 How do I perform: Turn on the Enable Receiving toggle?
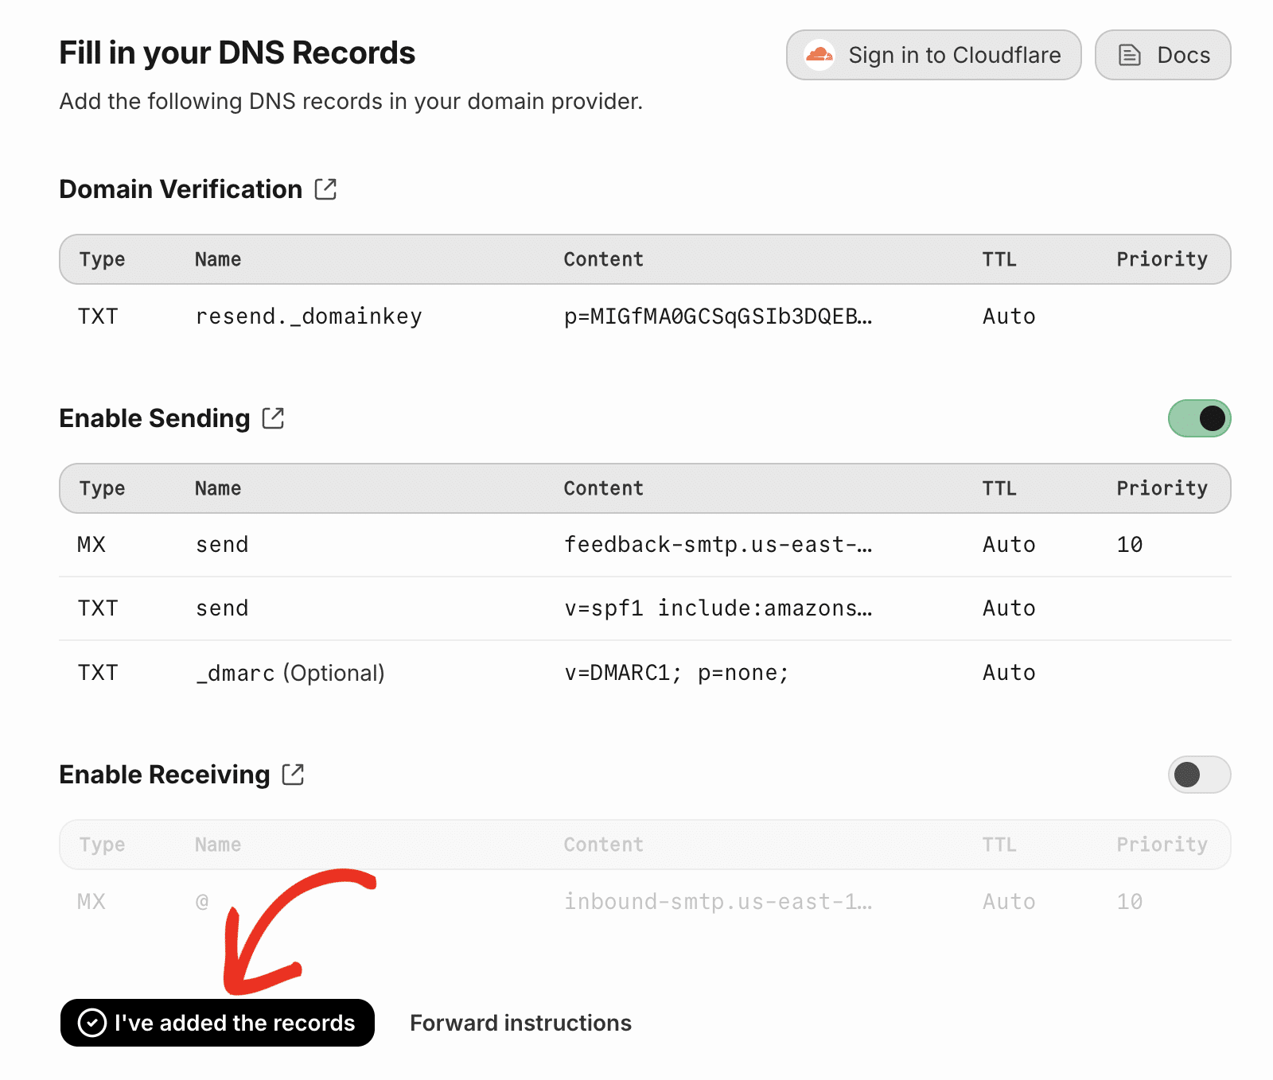click(x=1198, y=775)
